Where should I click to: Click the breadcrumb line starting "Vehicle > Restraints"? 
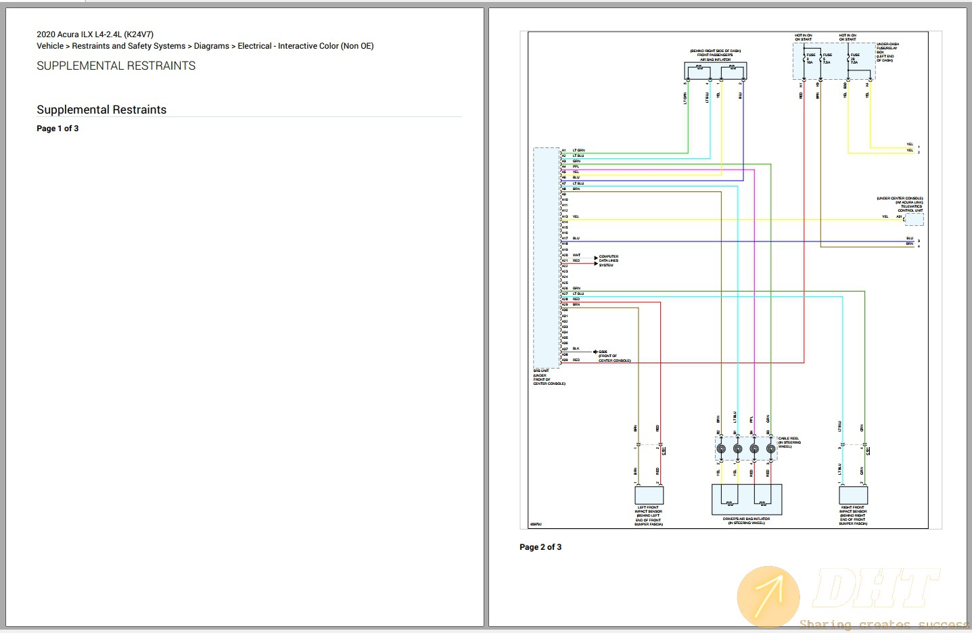point(205,46)
